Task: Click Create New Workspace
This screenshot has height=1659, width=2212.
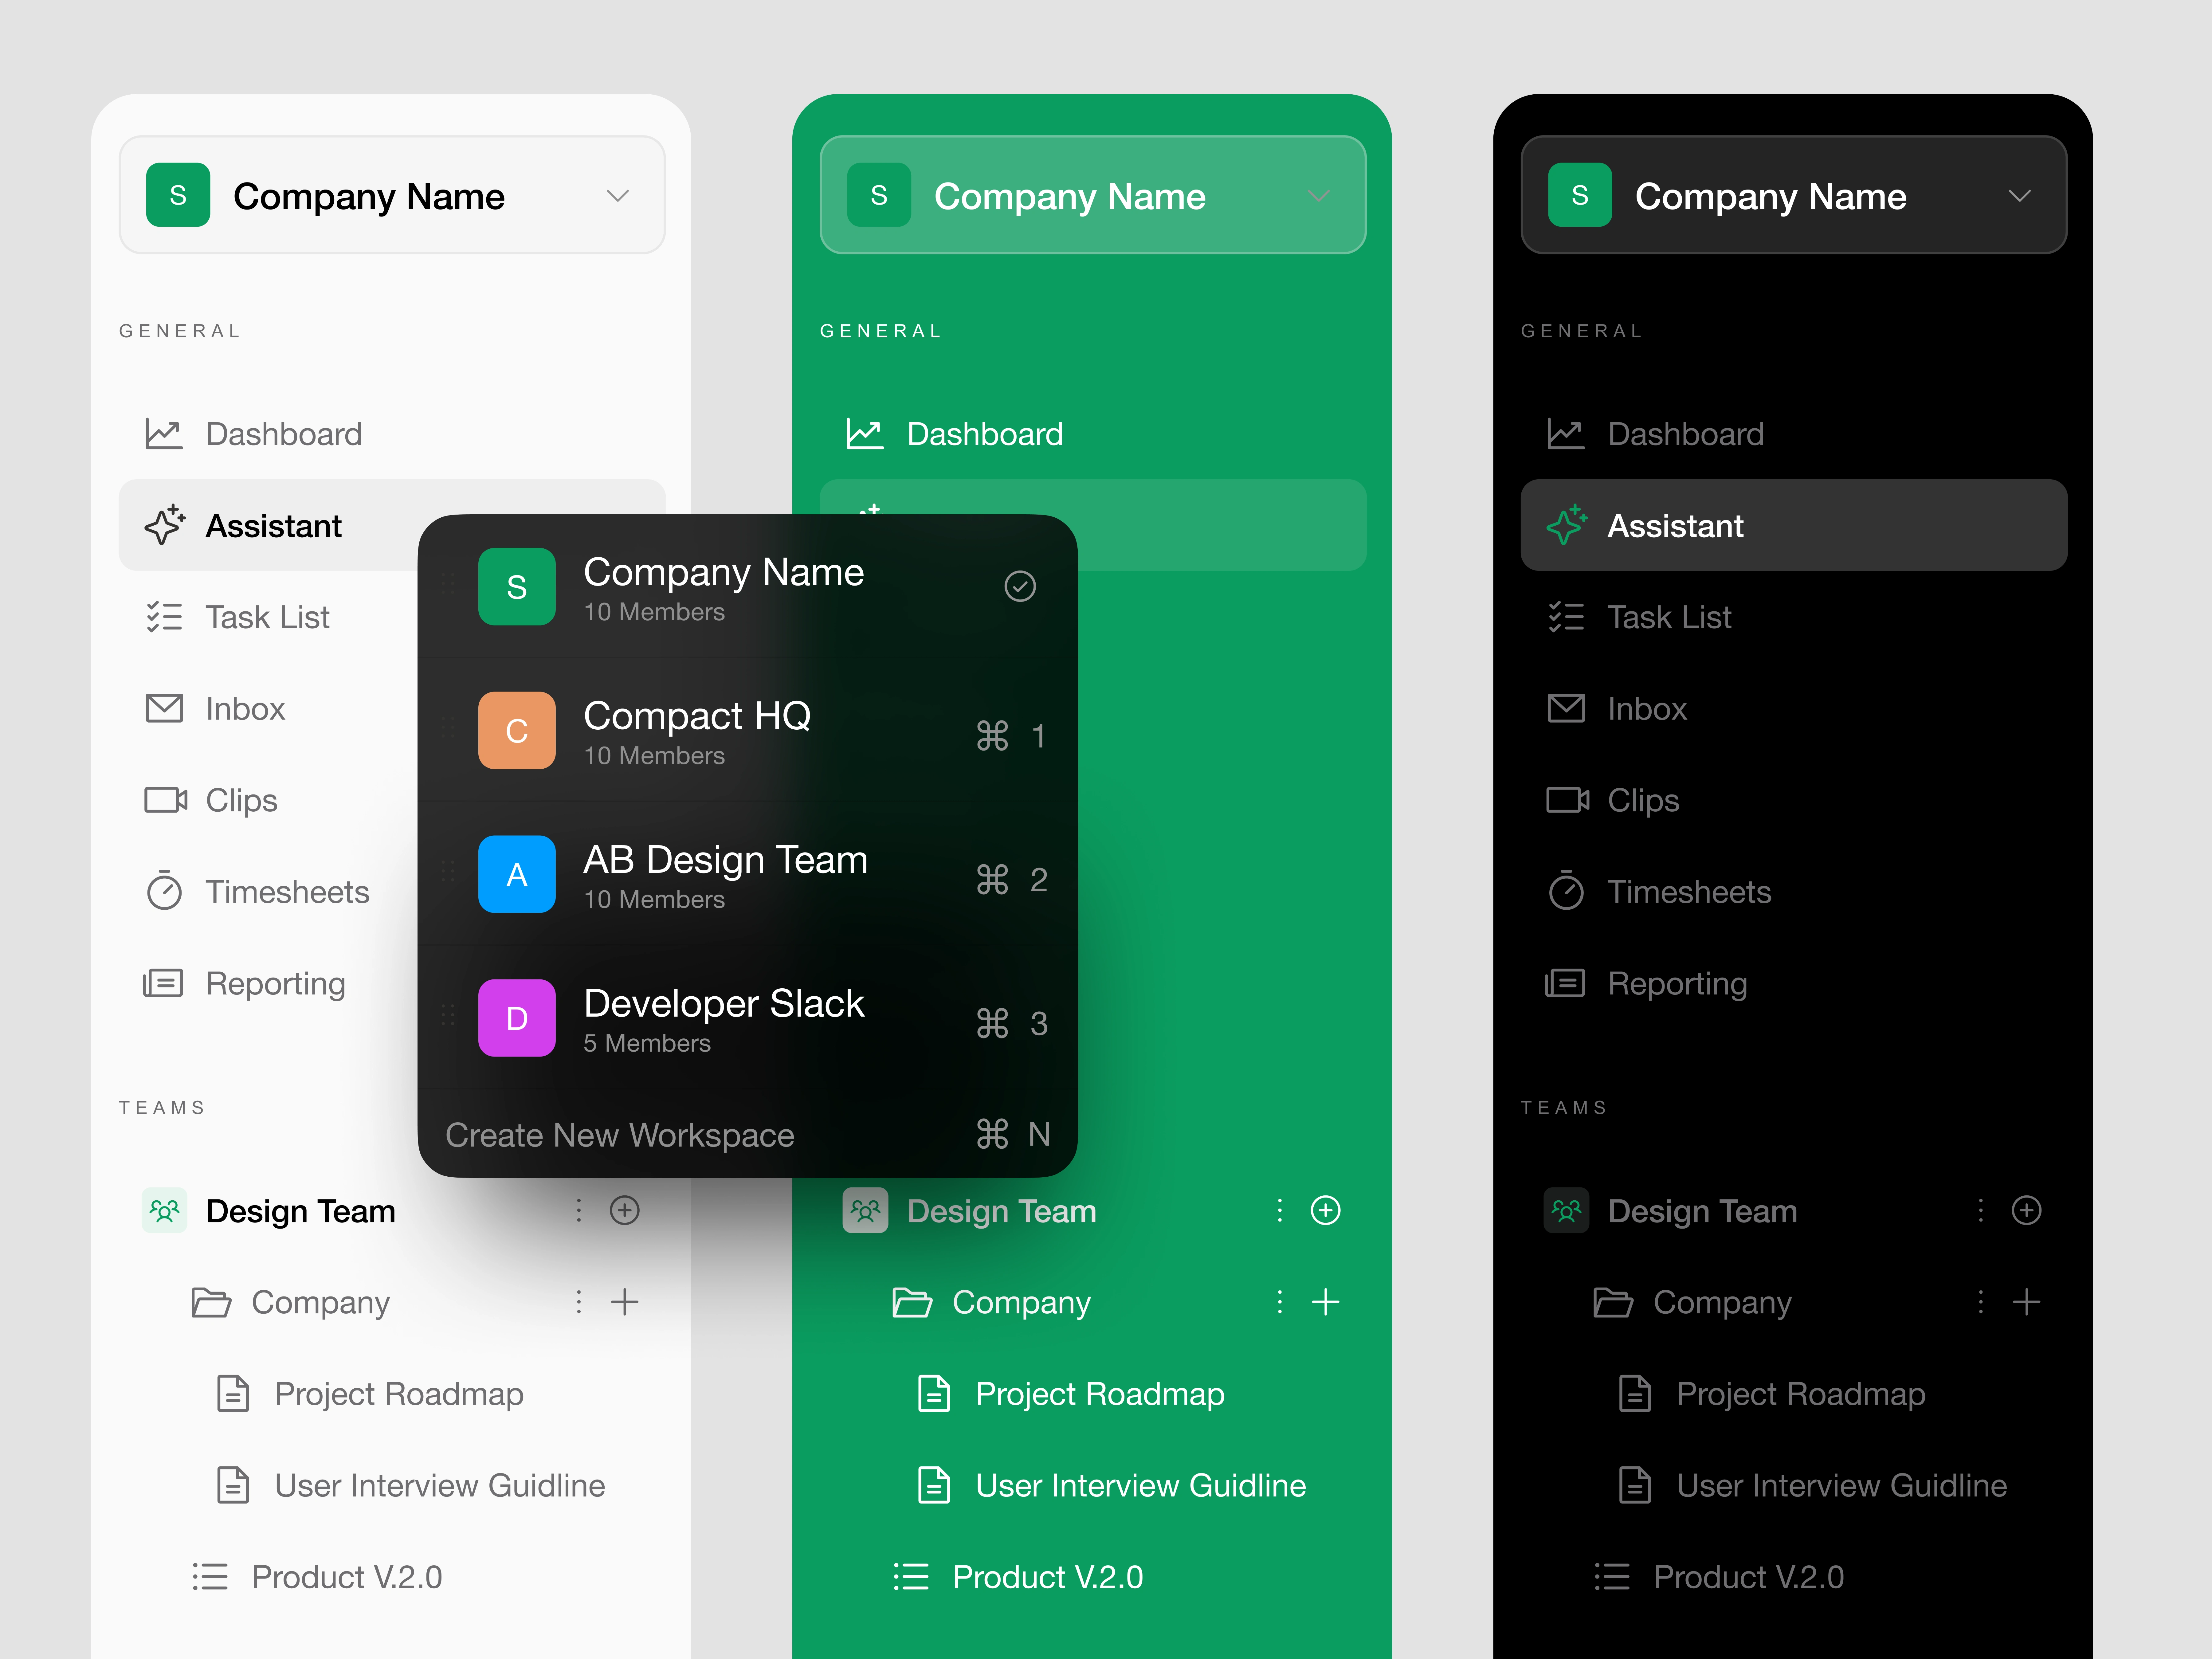Action: [620, 1135]
